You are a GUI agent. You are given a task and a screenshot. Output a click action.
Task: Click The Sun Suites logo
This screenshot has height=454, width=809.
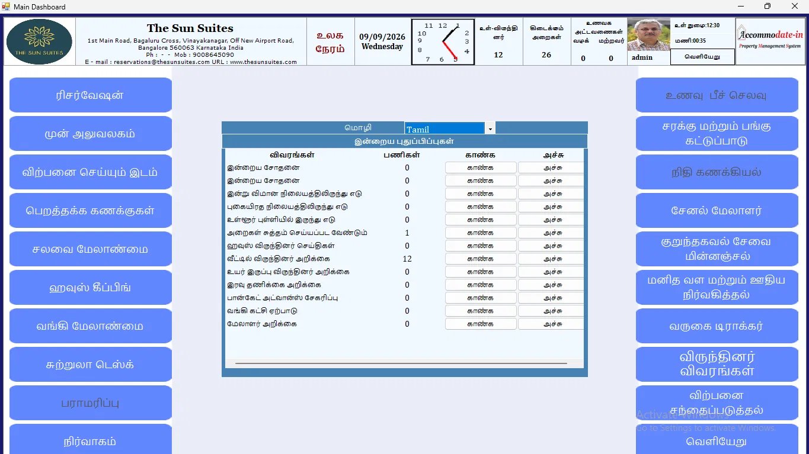pyautogui.click(x=40, y=41)
